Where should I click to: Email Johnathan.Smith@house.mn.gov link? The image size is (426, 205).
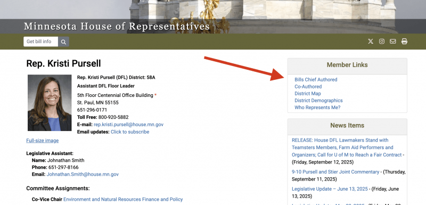pos(83,174)
